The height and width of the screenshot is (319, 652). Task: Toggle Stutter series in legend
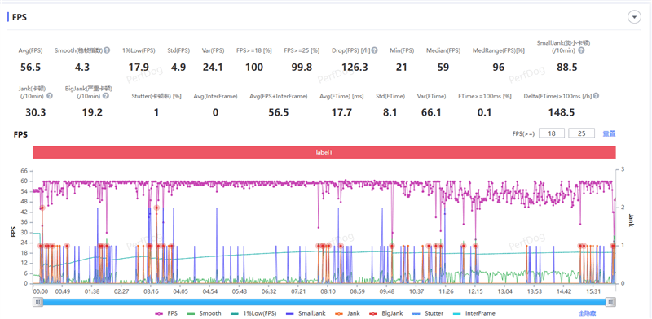427,313
